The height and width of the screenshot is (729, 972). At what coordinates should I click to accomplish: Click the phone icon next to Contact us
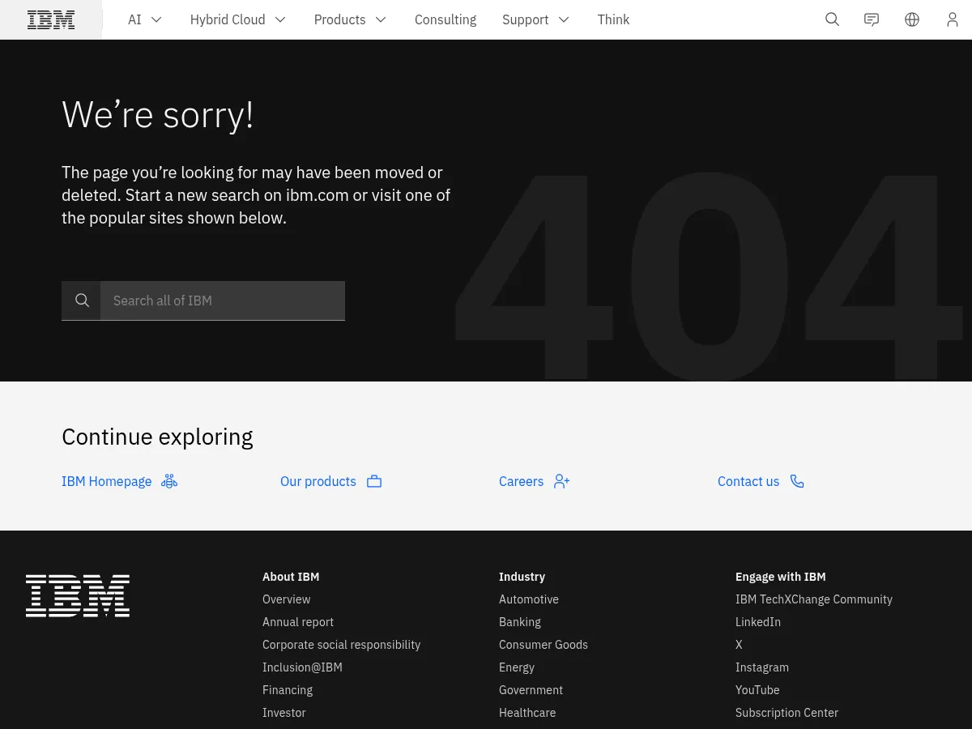(796, 481)
